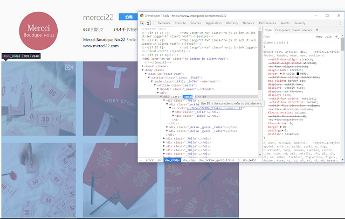Activate the inspect element picker tool

pyautogui.click(x=142, y=23)
